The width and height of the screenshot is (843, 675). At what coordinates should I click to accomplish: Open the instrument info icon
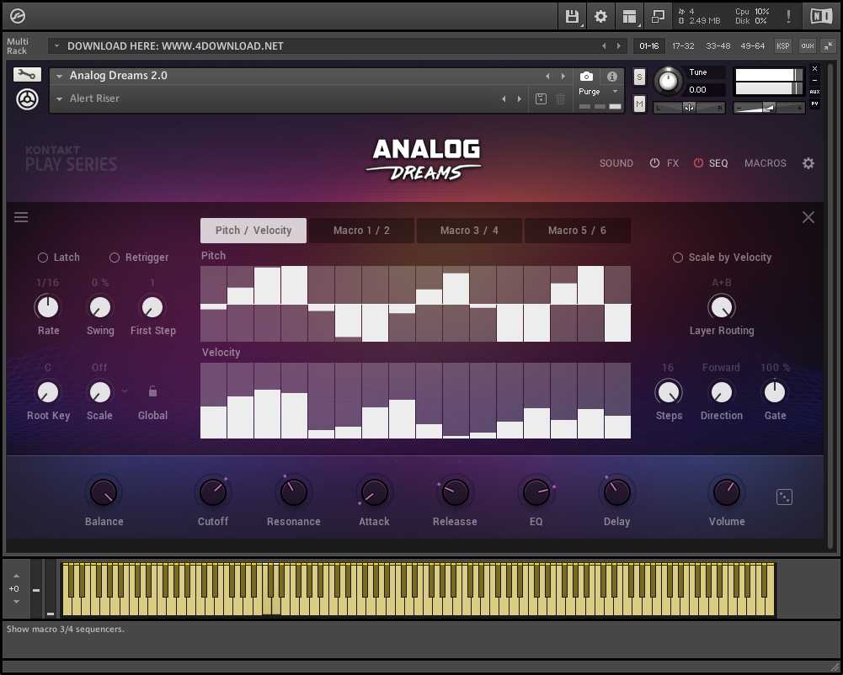(x=611, y=77)
